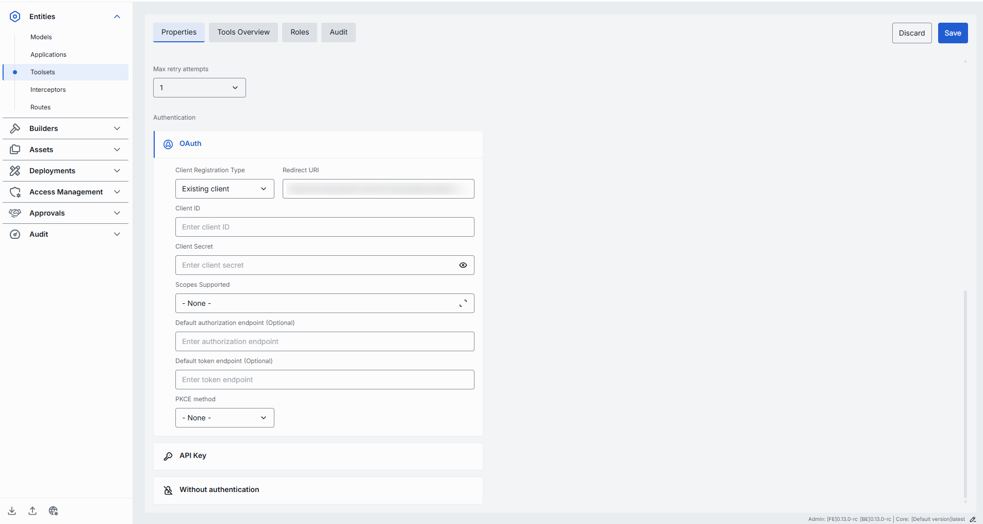Open the PKCE method dropdown

224,418
